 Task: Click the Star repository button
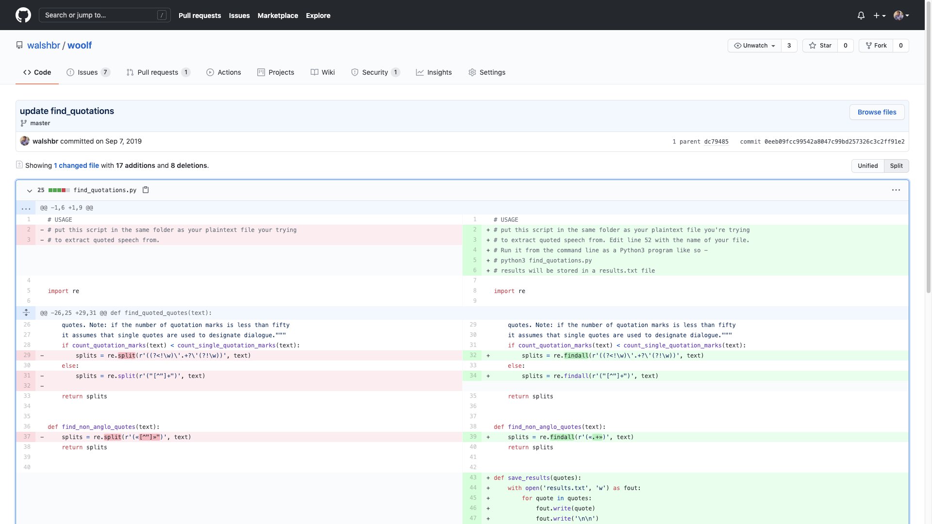click(x=820, y=46)
